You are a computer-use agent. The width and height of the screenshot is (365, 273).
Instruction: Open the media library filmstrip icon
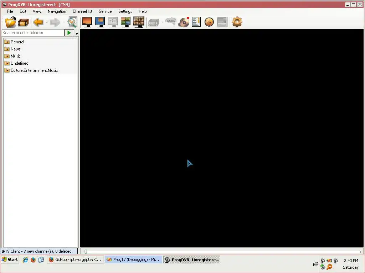point(23,22)
